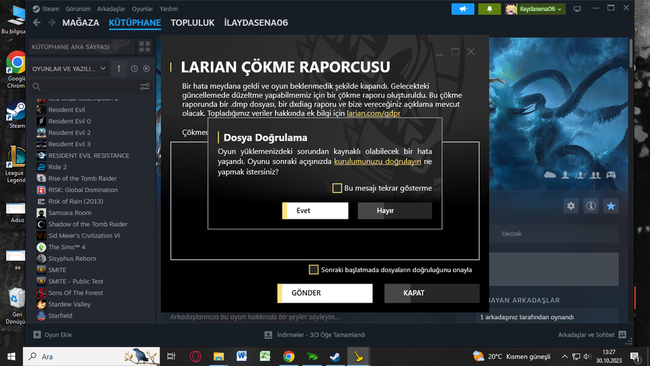
Task: Switch to the Topluluk tab
Action: click(x=192, y=23)
